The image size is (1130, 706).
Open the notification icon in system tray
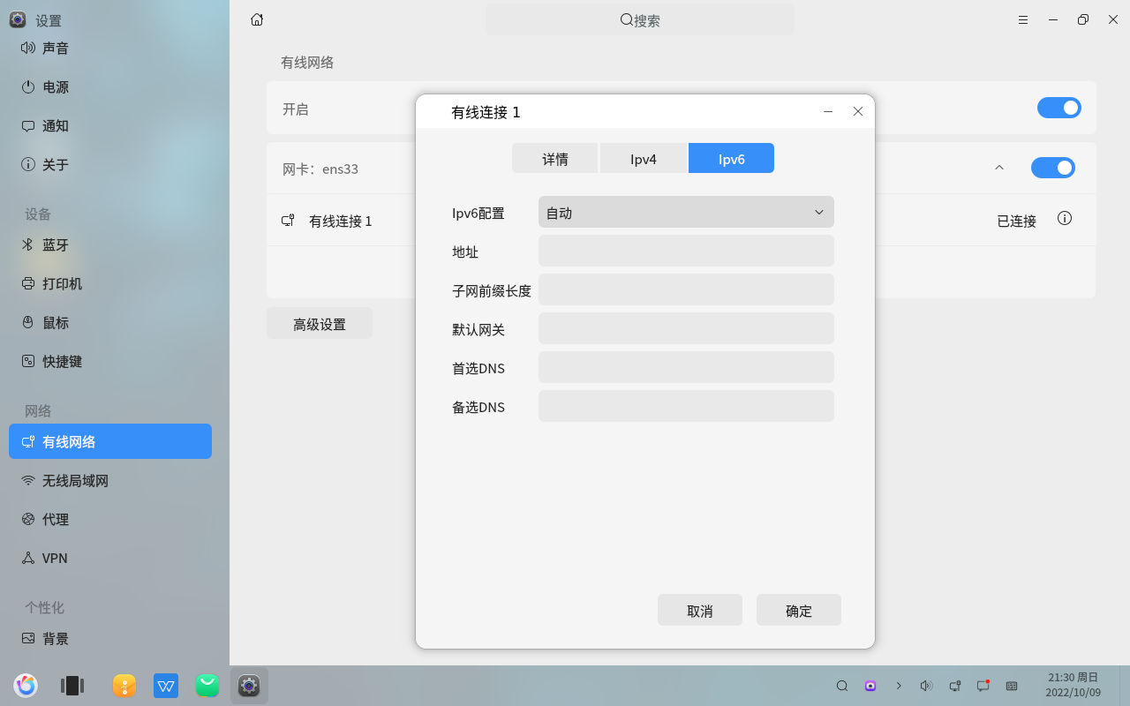tap(983, 686)
